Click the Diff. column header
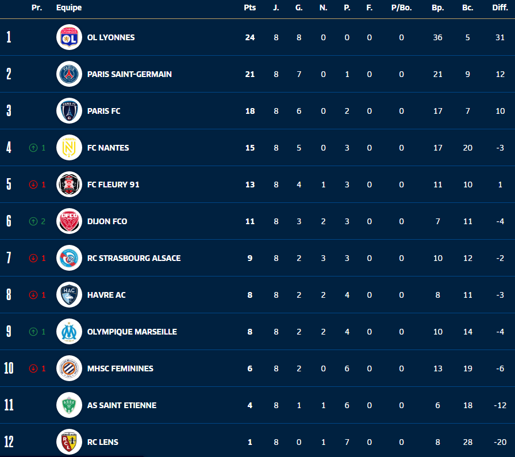This screenshot has height=457, width=515. click(500, 8)
